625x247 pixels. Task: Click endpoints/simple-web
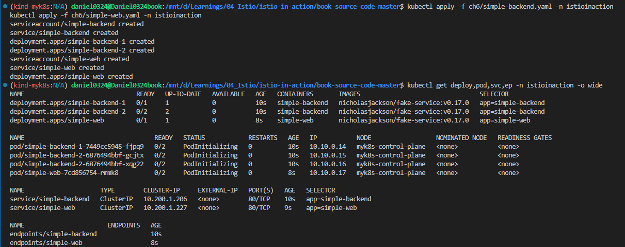pos(46,243)
